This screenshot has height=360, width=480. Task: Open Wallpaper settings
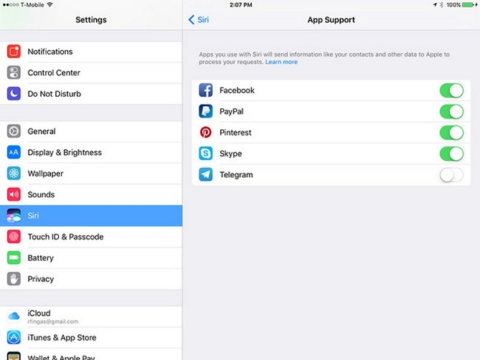[x=91, y=174]
